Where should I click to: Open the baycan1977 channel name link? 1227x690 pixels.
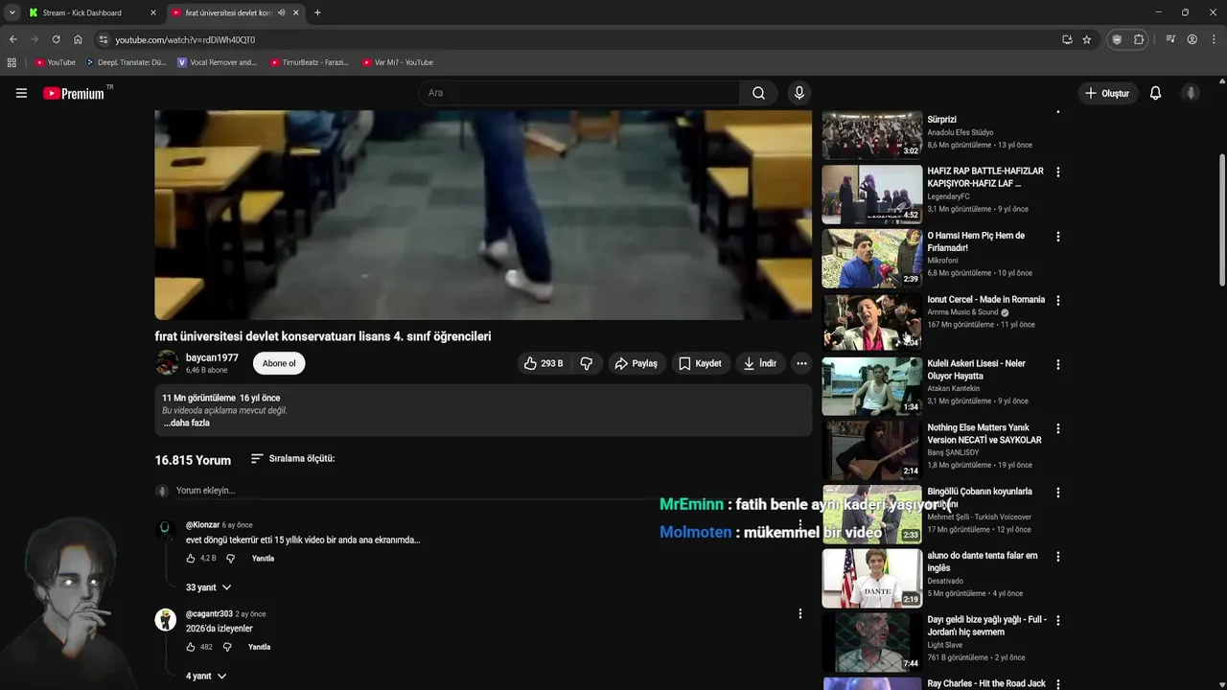tap(212, 357)
